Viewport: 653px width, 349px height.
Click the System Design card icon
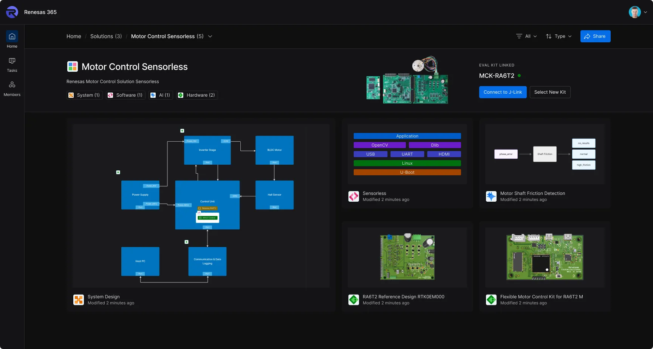79,300
